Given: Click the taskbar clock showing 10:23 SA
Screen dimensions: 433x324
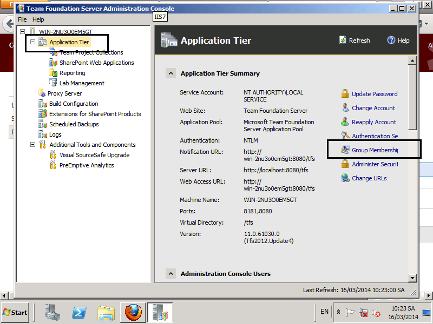Looking at the screenshot, I should [403, 313].
